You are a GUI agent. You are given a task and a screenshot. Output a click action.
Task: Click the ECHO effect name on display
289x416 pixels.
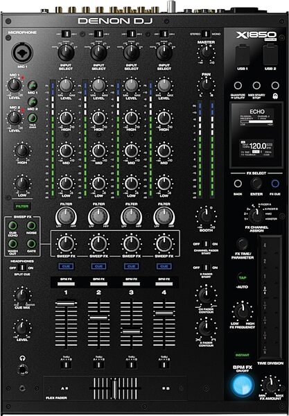(257, 112)
